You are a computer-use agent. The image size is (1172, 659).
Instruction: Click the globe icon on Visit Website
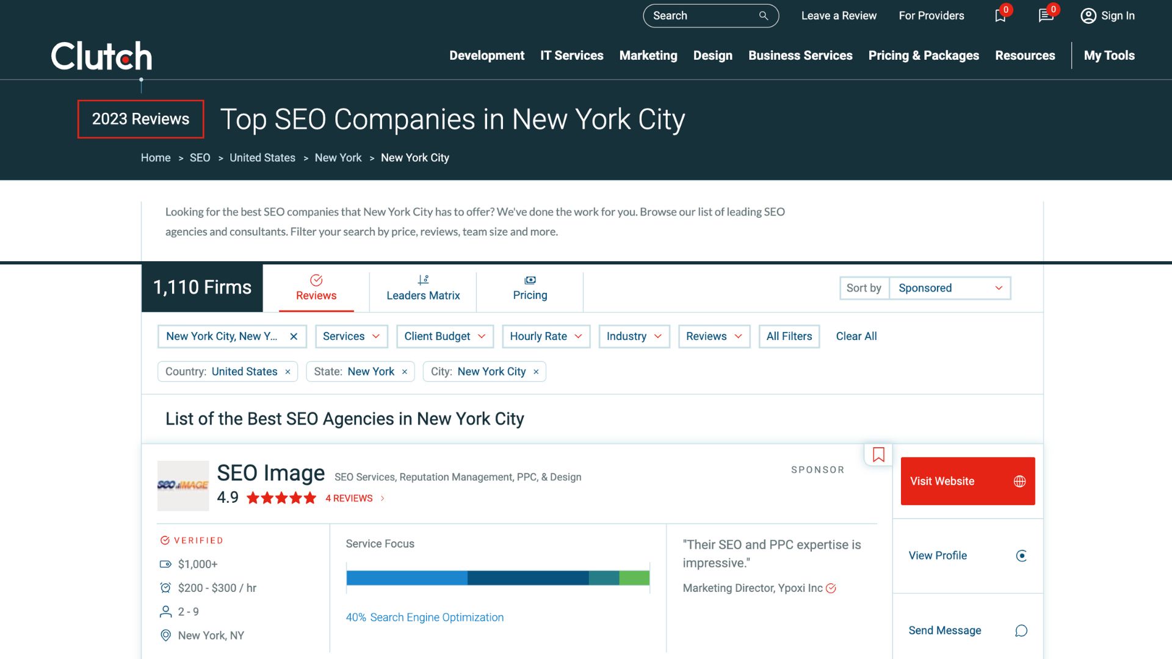pos(1019,481)
